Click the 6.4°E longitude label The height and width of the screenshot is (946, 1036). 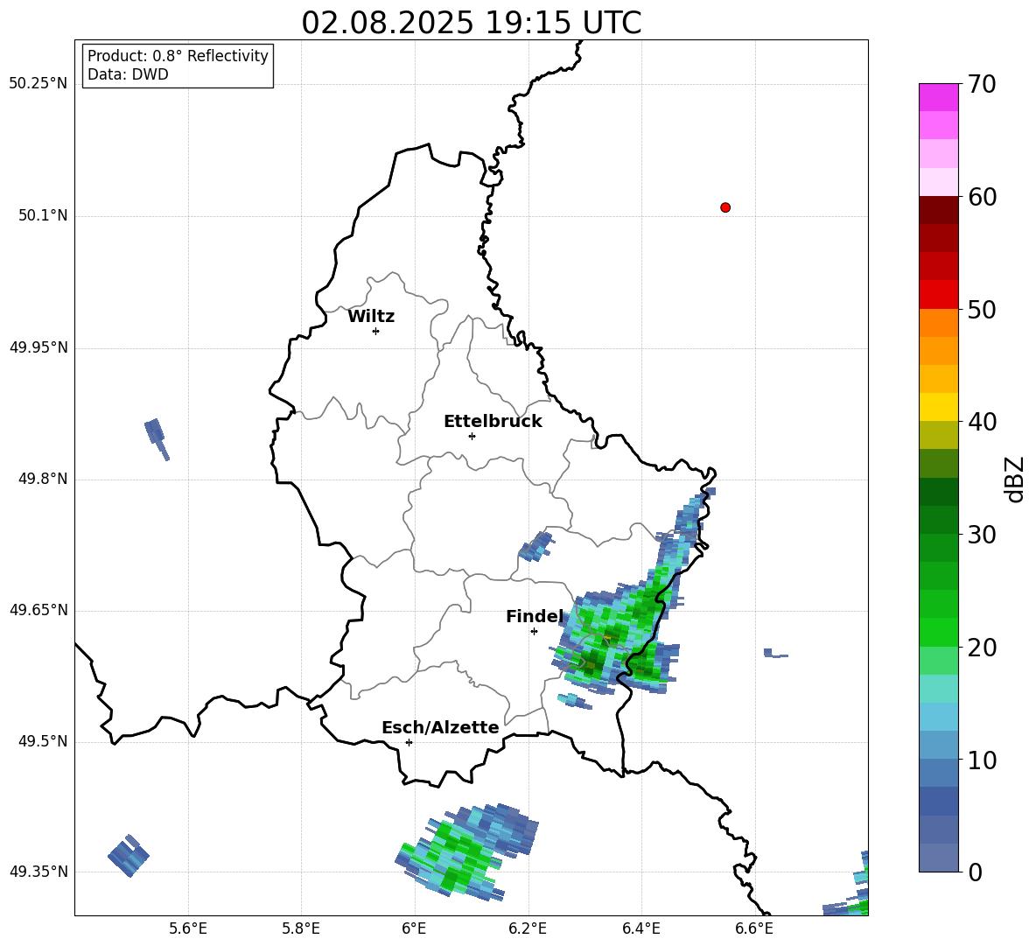[x=640, y=928]
